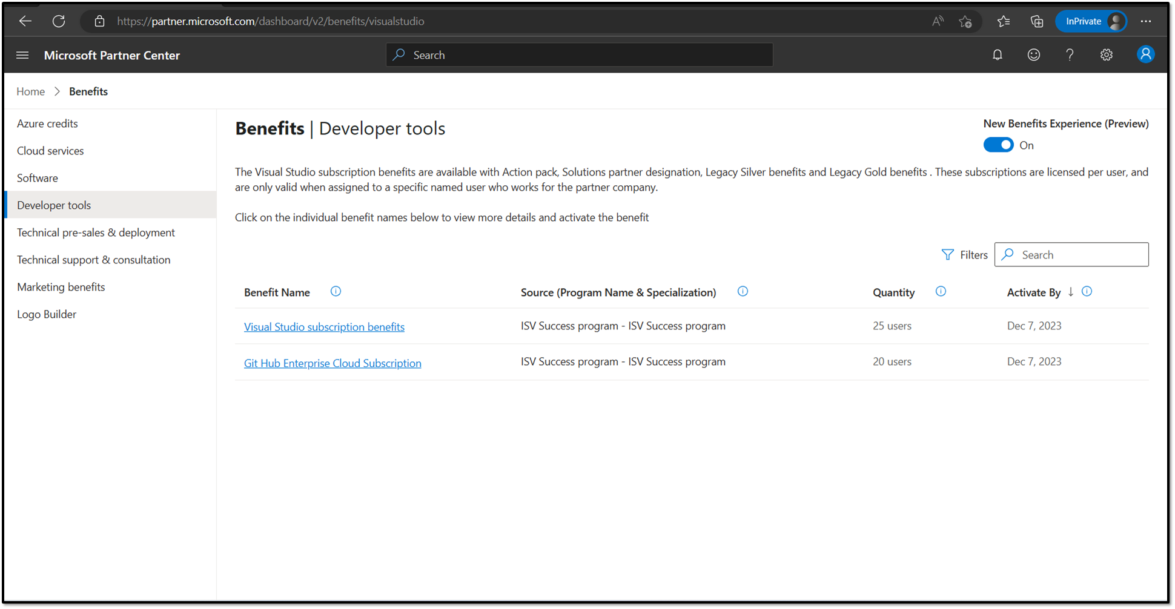Screen dimensions: 1175x609
Task: Click Home in the breadcrumb
Action: pos(30,91)
